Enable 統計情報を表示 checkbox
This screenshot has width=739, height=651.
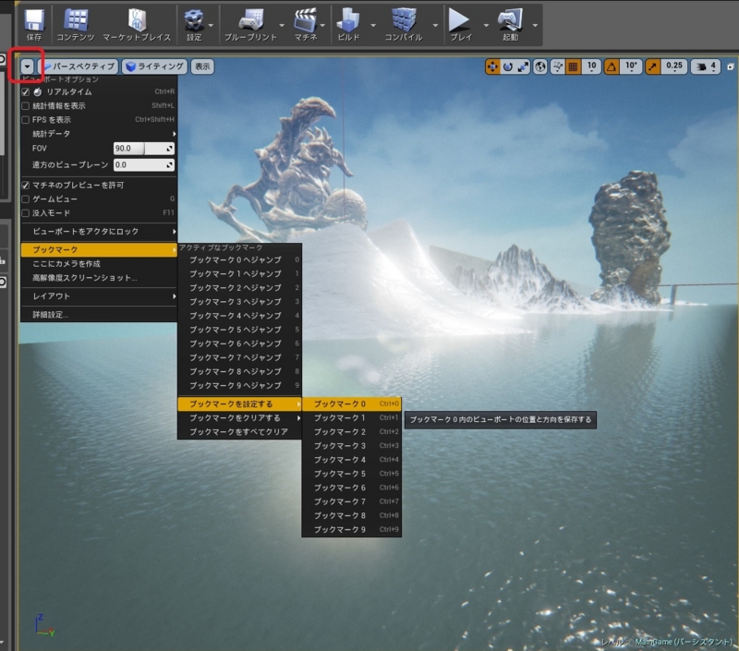tap(26, 106)
